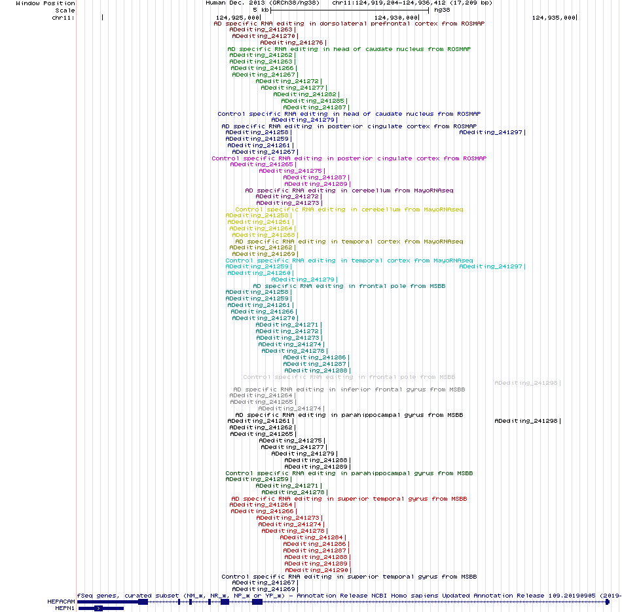Open AD specific frontal pole MSBB track title
622x612 pixels.
click(x=349, y=286)
